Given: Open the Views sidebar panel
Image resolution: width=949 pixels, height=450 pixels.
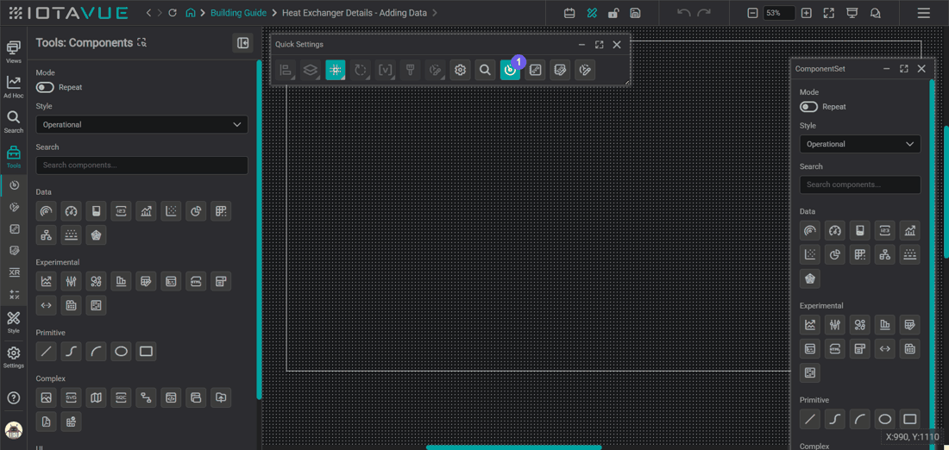Looking at the screenshot, I should (13, 52).
